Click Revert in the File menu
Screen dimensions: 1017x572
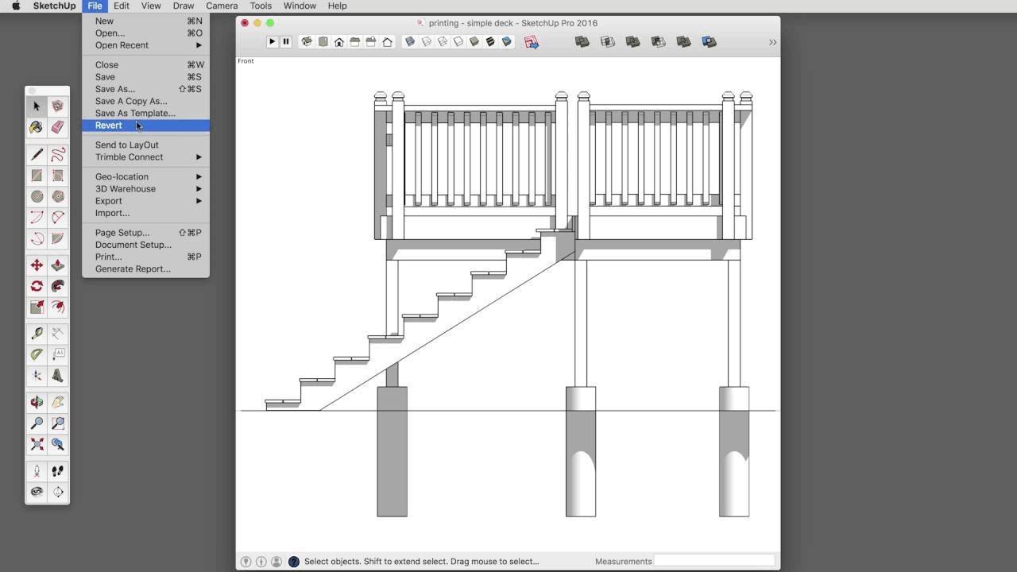[x=109, y=126]
